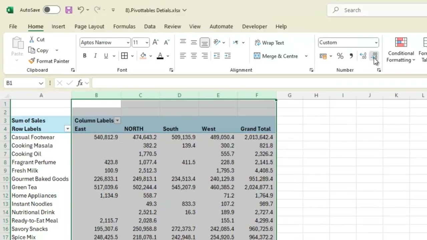Align text left
The image size is (427, 240).
(x=183, y=56)
